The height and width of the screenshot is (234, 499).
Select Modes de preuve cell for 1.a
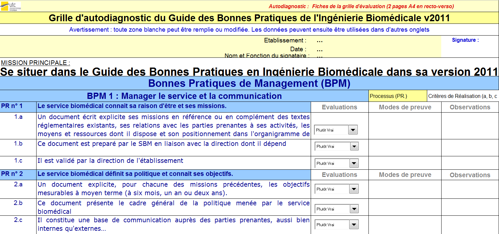pos(405,126)
